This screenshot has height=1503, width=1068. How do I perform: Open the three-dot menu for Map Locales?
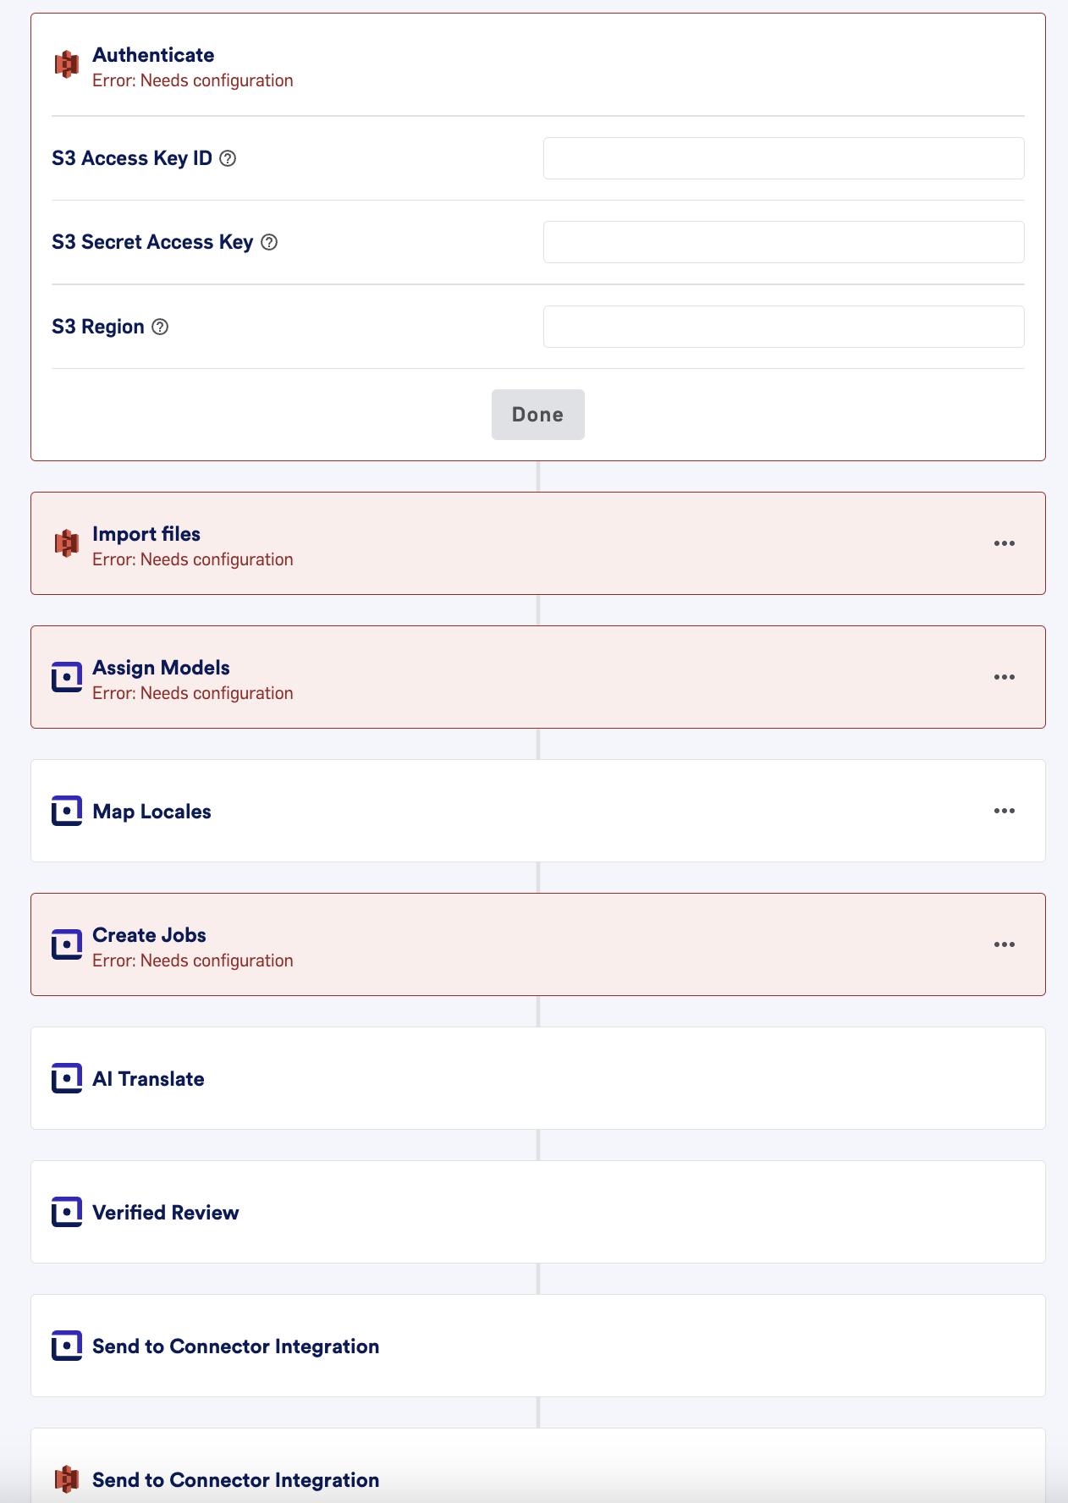1005,811
